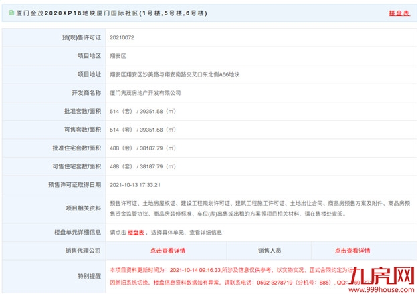The width and height of the screenshot is (418, 296).
Task: Click the green document icon beside project title
Action: [x=11, y=13]
